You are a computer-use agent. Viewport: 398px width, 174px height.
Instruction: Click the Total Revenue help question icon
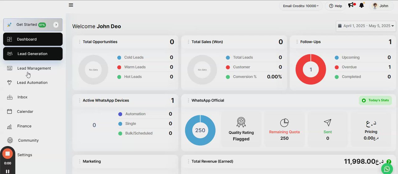click(x=389, y=162)
